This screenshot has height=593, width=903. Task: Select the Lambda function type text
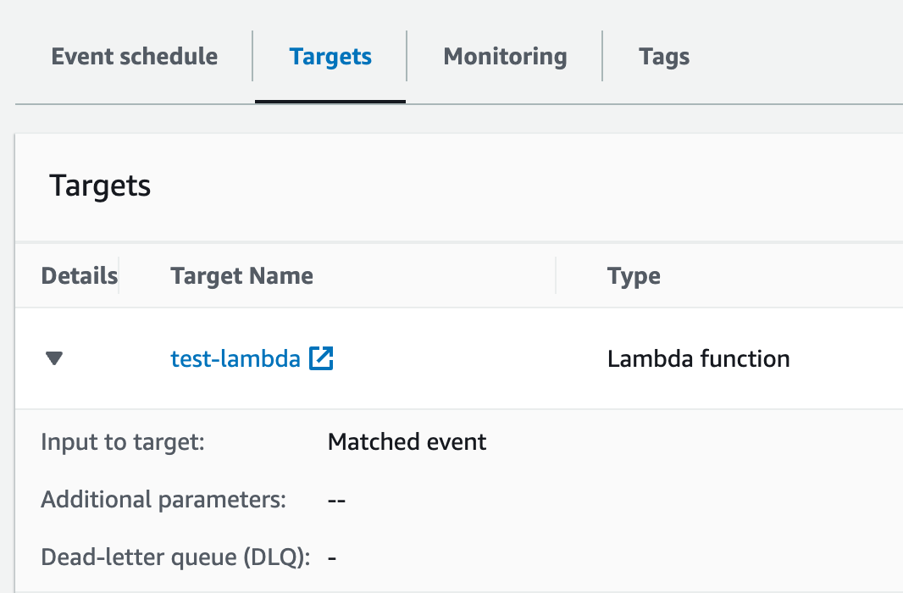(698, 358)
